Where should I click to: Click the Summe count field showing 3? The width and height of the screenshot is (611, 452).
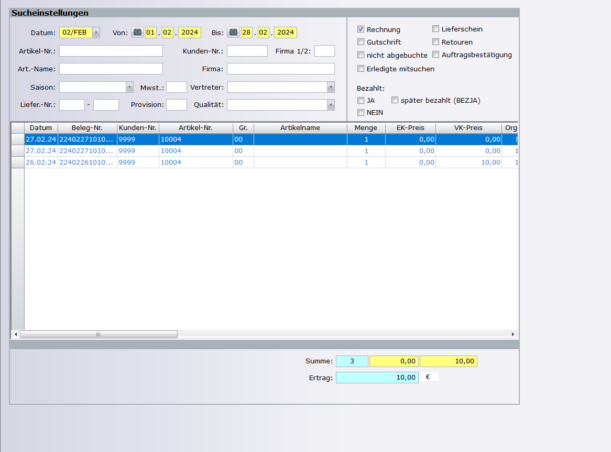point(352,361)
